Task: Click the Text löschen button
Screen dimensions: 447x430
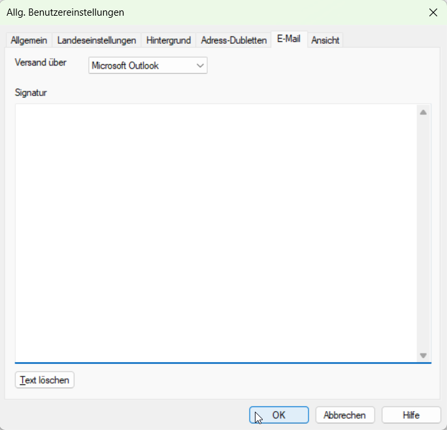Action: pos(44,380)
